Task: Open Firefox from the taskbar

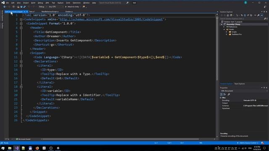Action: click(37, 148)
